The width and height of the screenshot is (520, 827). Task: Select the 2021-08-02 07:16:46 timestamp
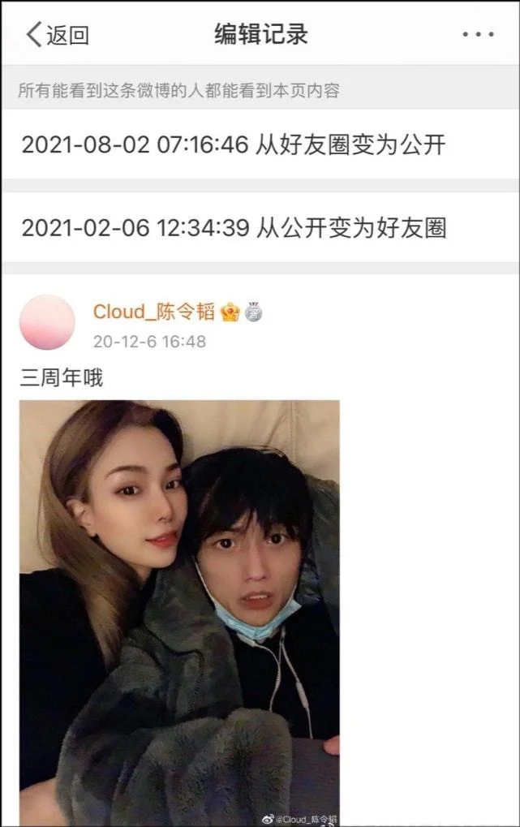coord(135,144)
